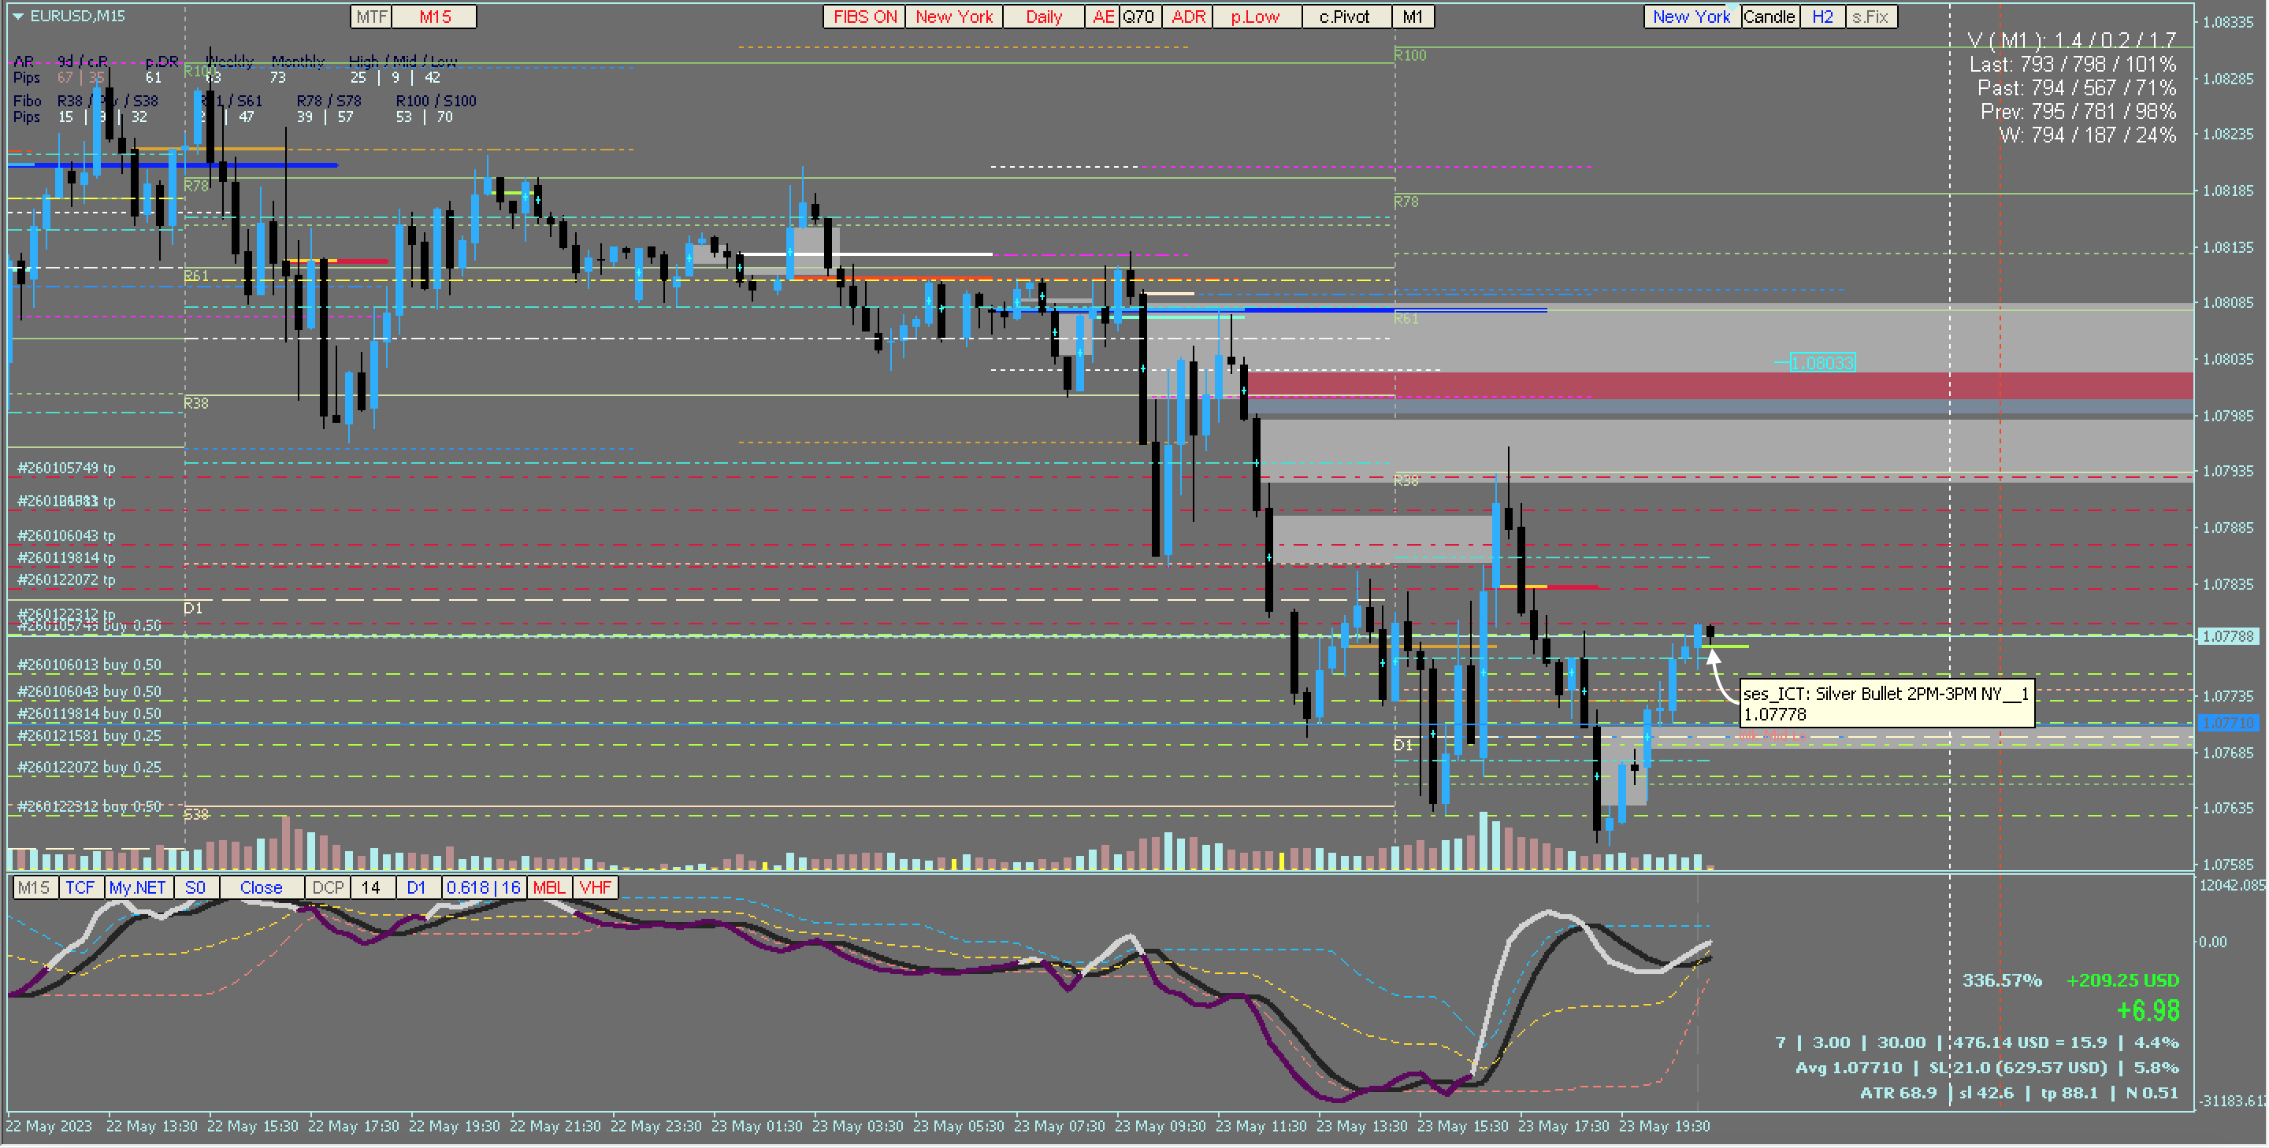Click the p.Low button
This screenshot has height=1148, width=2269.
1256,17
